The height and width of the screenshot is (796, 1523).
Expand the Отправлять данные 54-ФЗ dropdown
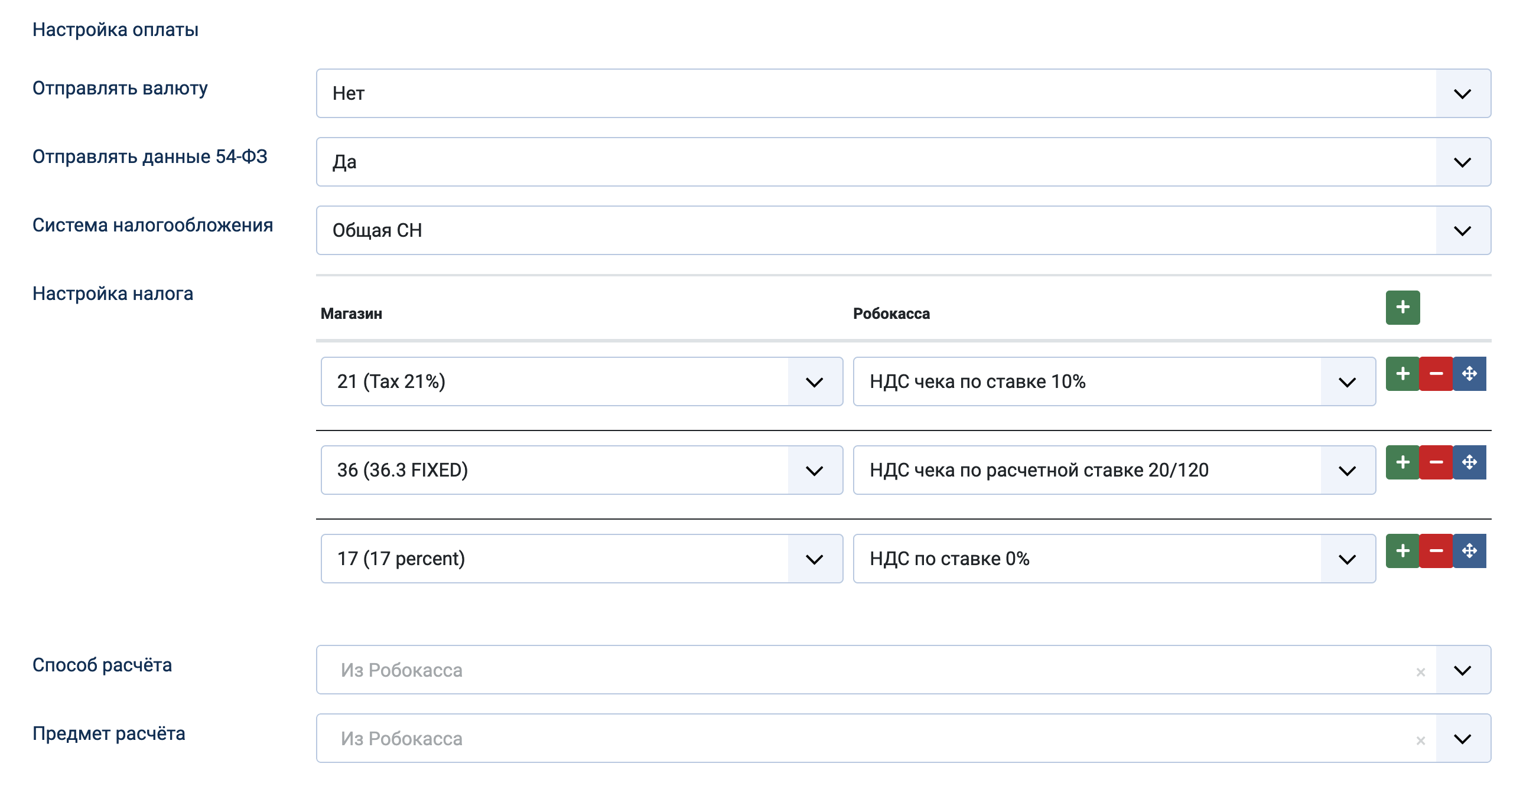pyautogui.click(x=1462, y=162)
